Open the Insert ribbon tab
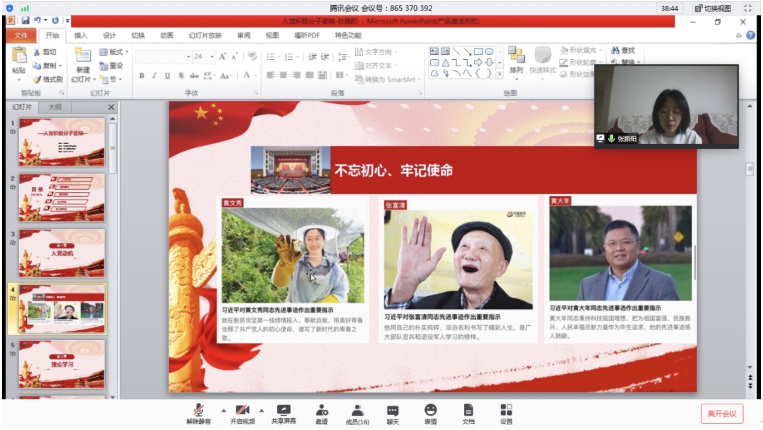763x430 pixels. coord(80,35)
